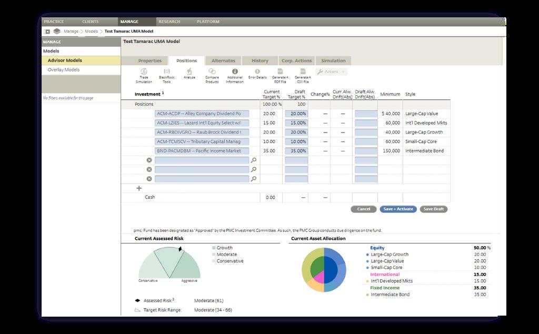Open the History tab
539x334 pixels.
coord(260,60)
